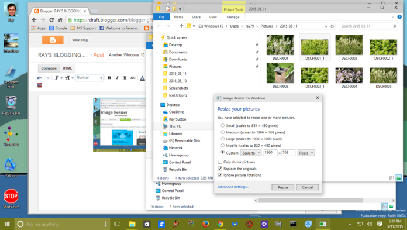Open the font size dropdown in Blogger
The height and width of the screenshot is (230, 407).
tap(70, 78)
